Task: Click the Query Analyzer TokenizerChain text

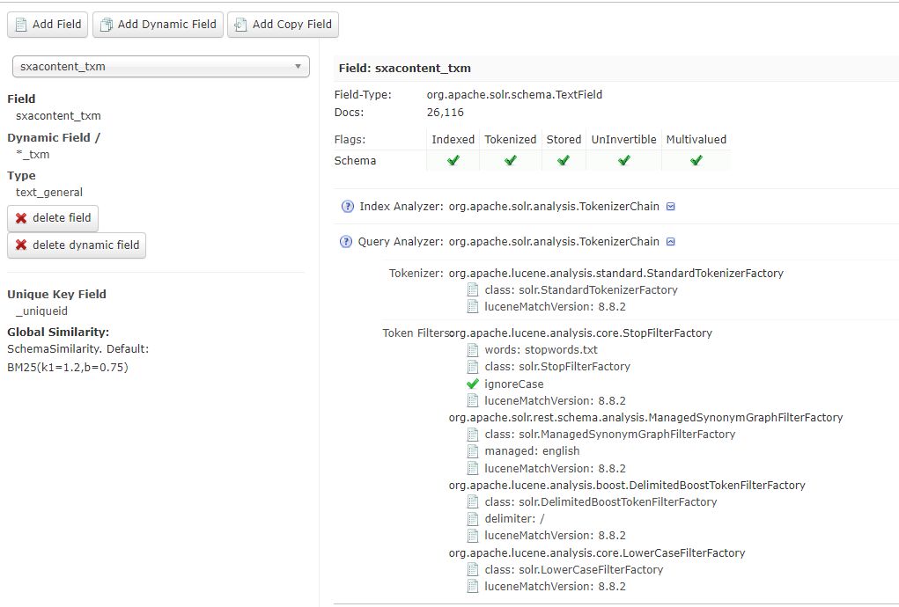Action: click(x=553, y=242)
